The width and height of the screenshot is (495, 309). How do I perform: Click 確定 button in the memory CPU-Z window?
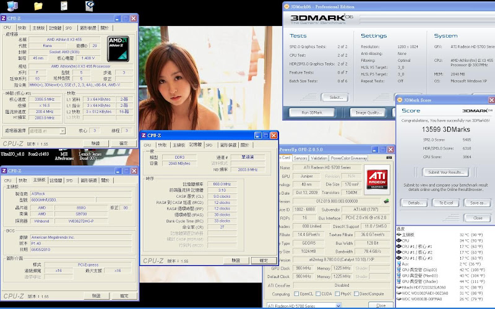tap(264, 260)
